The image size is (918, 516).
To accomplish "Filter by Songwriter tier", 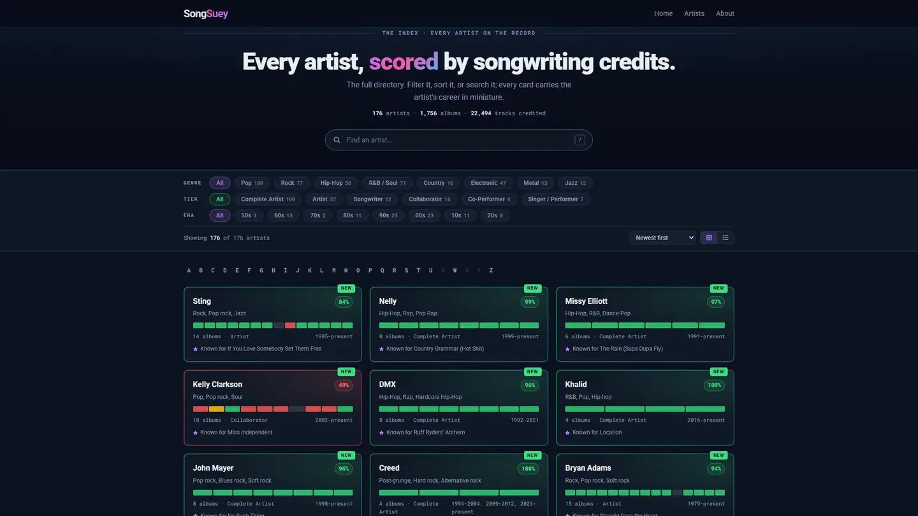I will (x=372, y=199).
